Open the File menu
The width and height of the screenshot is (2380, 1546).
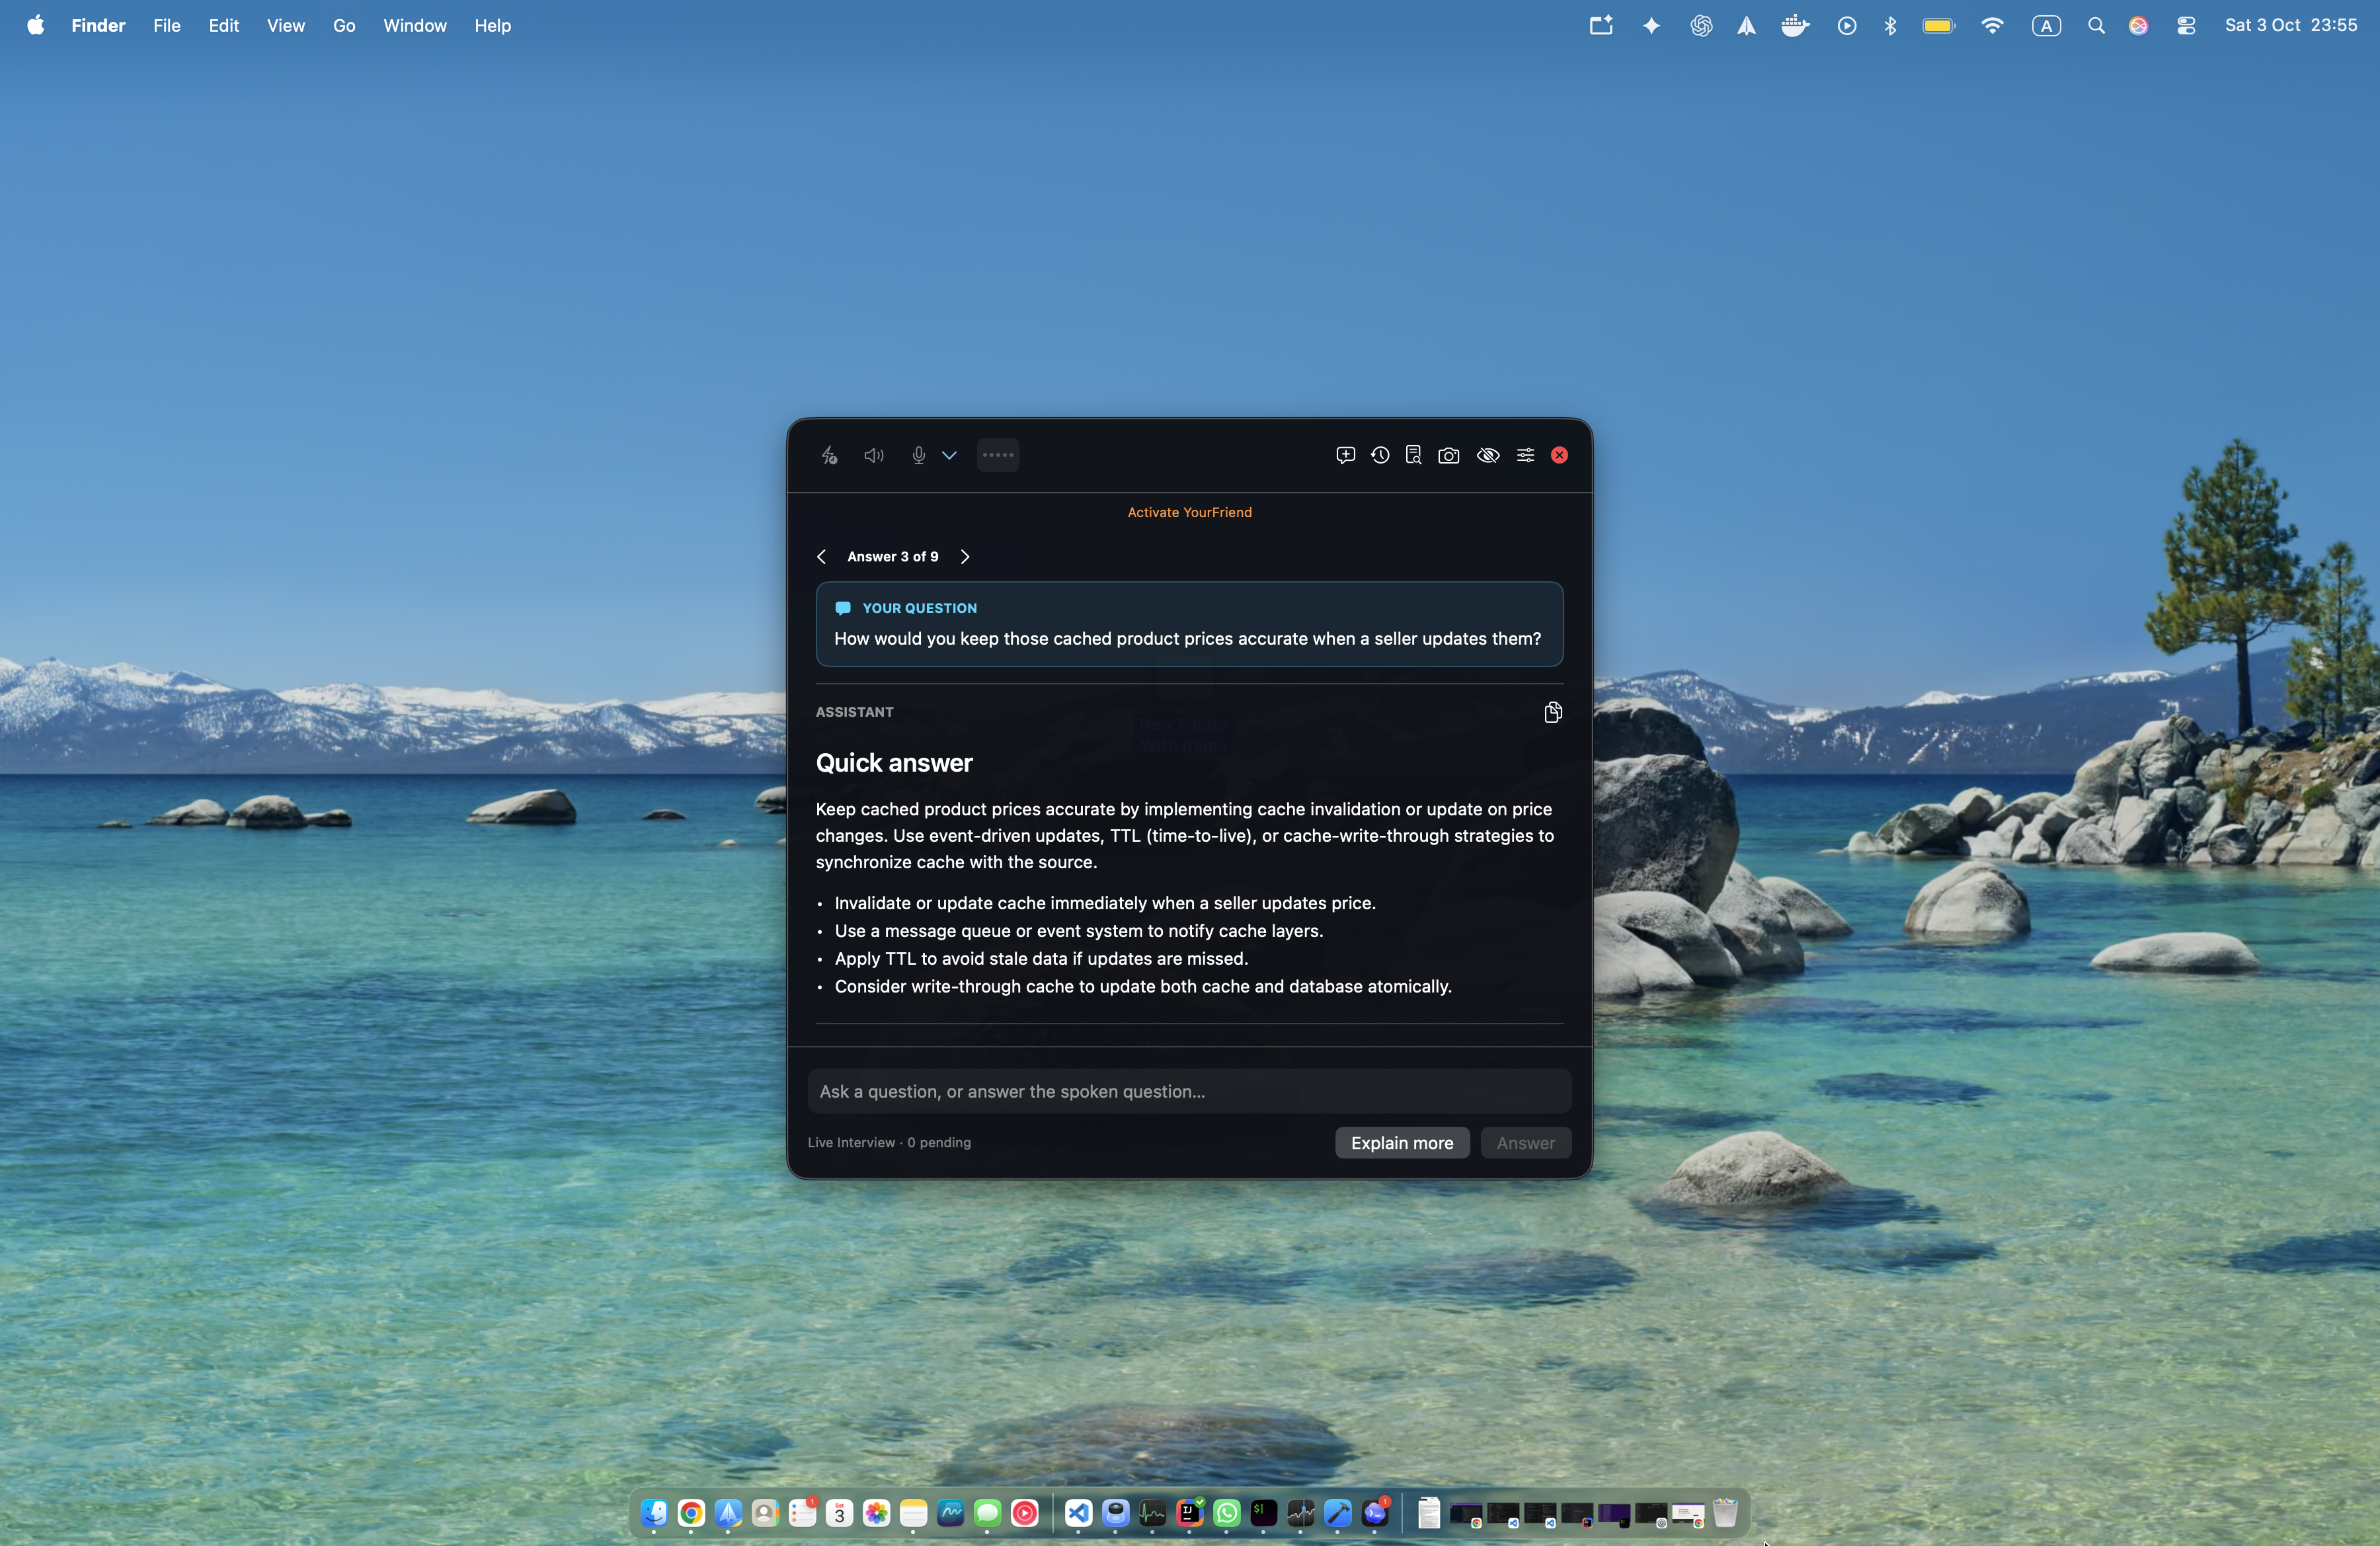167,25
